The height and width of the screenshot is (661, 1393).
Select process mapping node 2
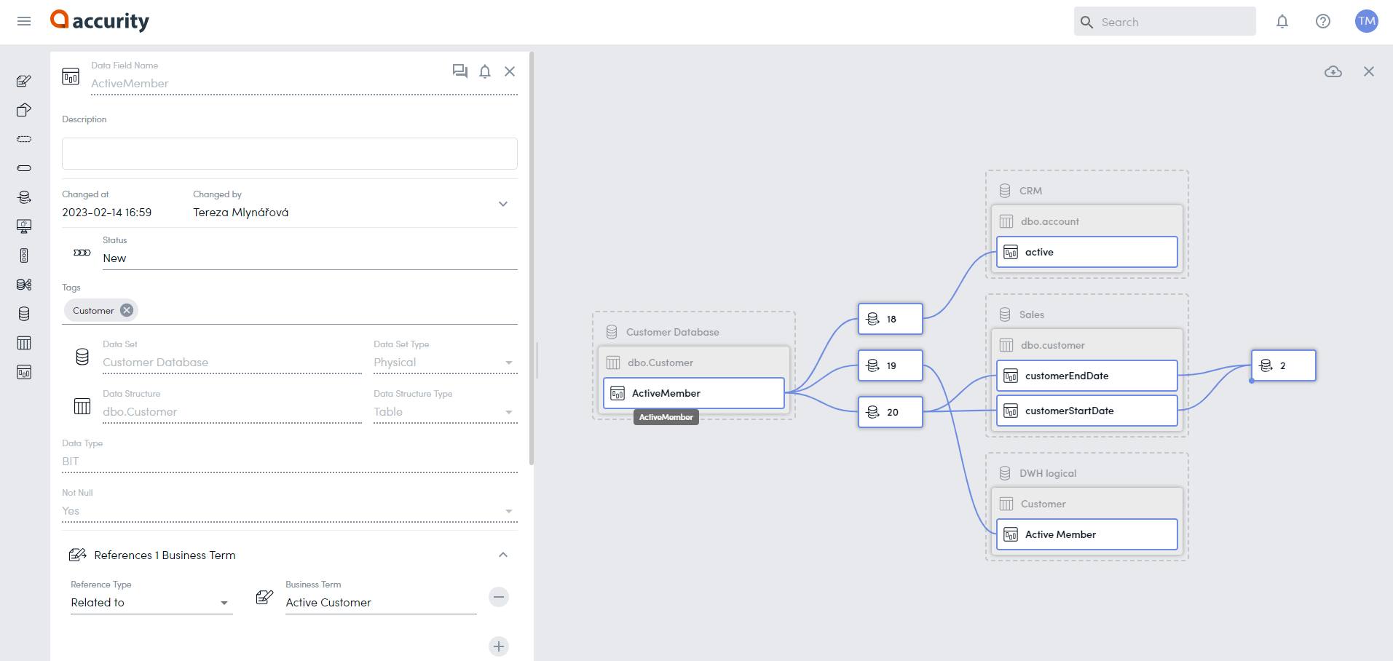tap(1284, 365)
